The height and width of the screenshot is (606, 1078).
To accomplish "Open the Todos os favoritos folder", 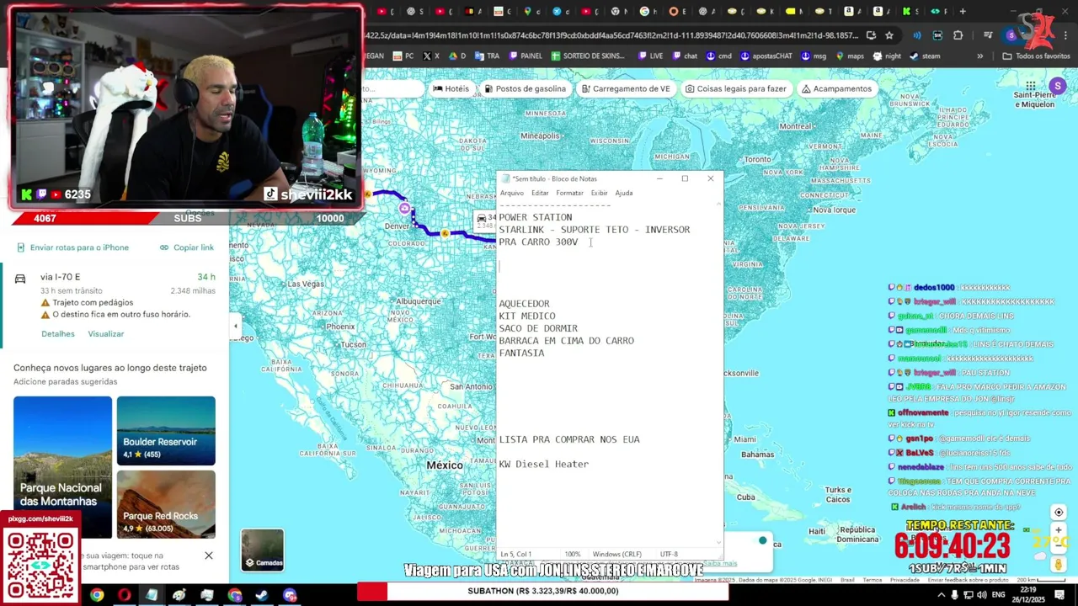I will click(x=1036, y=56).
